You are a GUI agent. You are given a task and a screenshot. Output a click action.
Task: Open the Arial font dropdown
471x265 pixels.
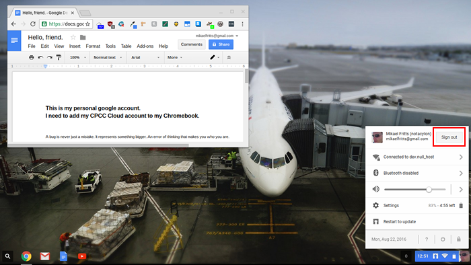click(x=145, y=57)
